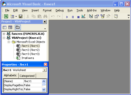Expand the funcres (FUNCRES.XLA) project node
Screen dimensions: 131x95
[x=4, y=34]
